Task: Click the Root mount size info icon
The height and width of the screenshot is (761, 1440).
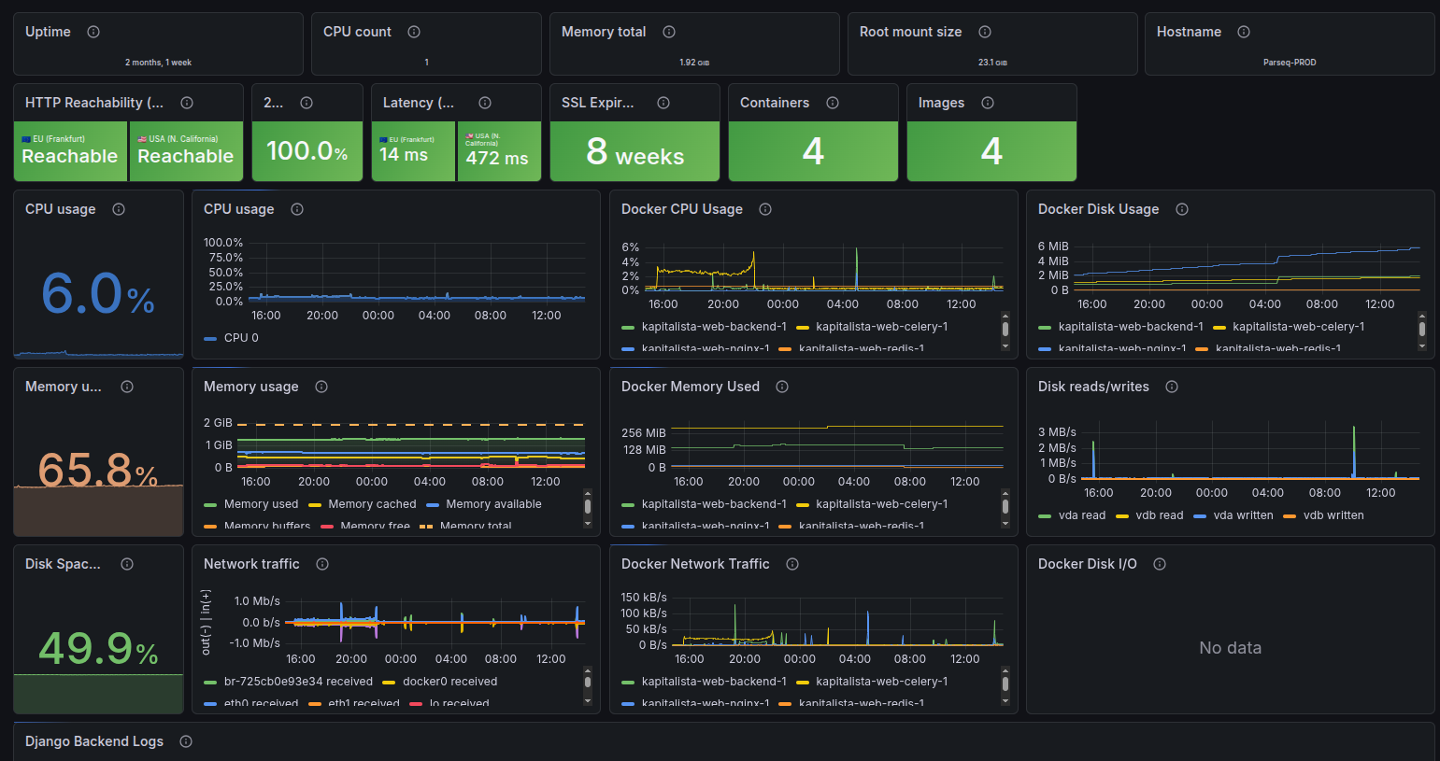Action: click(985, 32)
